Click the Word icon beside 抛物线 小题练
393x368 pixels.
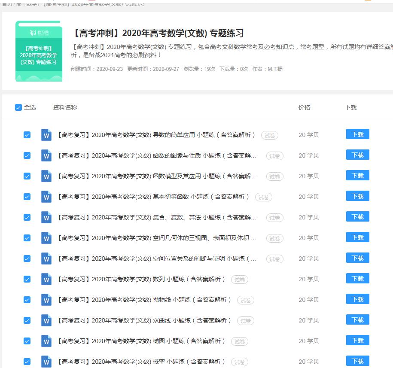pos(46,300)
